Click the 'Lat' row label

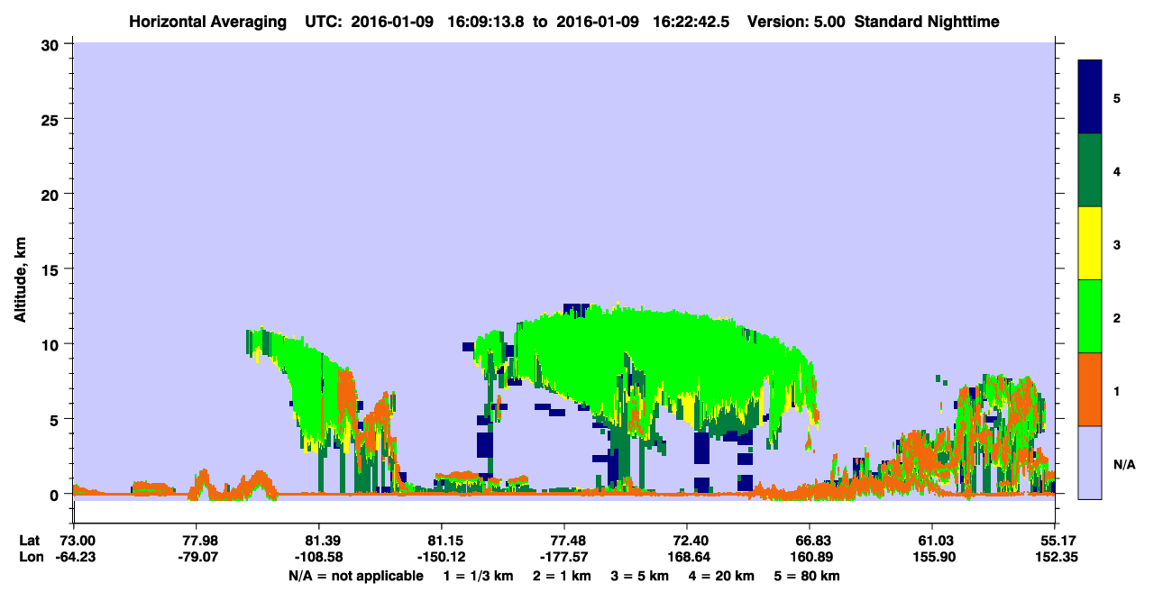(x=30, y=541)
